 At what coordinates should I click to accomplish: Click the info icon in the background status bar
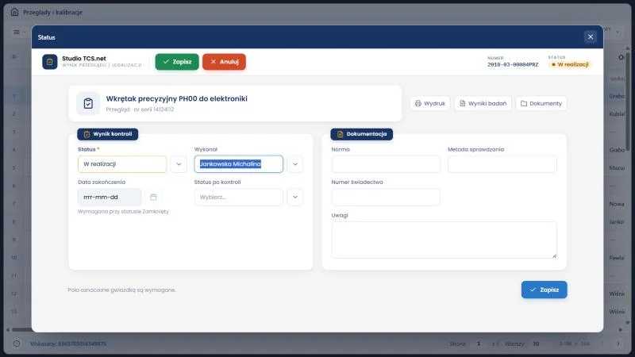[x=17, y=344]
